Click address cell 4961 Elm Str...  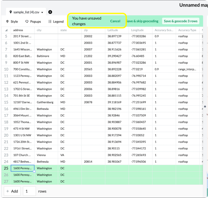coord(23,109)
